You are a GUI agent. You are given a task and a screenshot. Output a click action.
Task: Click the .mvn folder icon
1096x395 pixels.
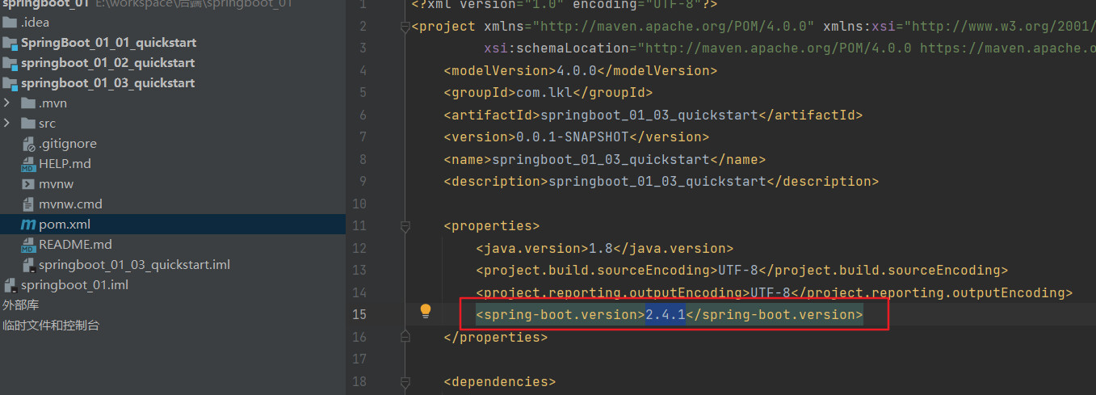coord(28,103)
